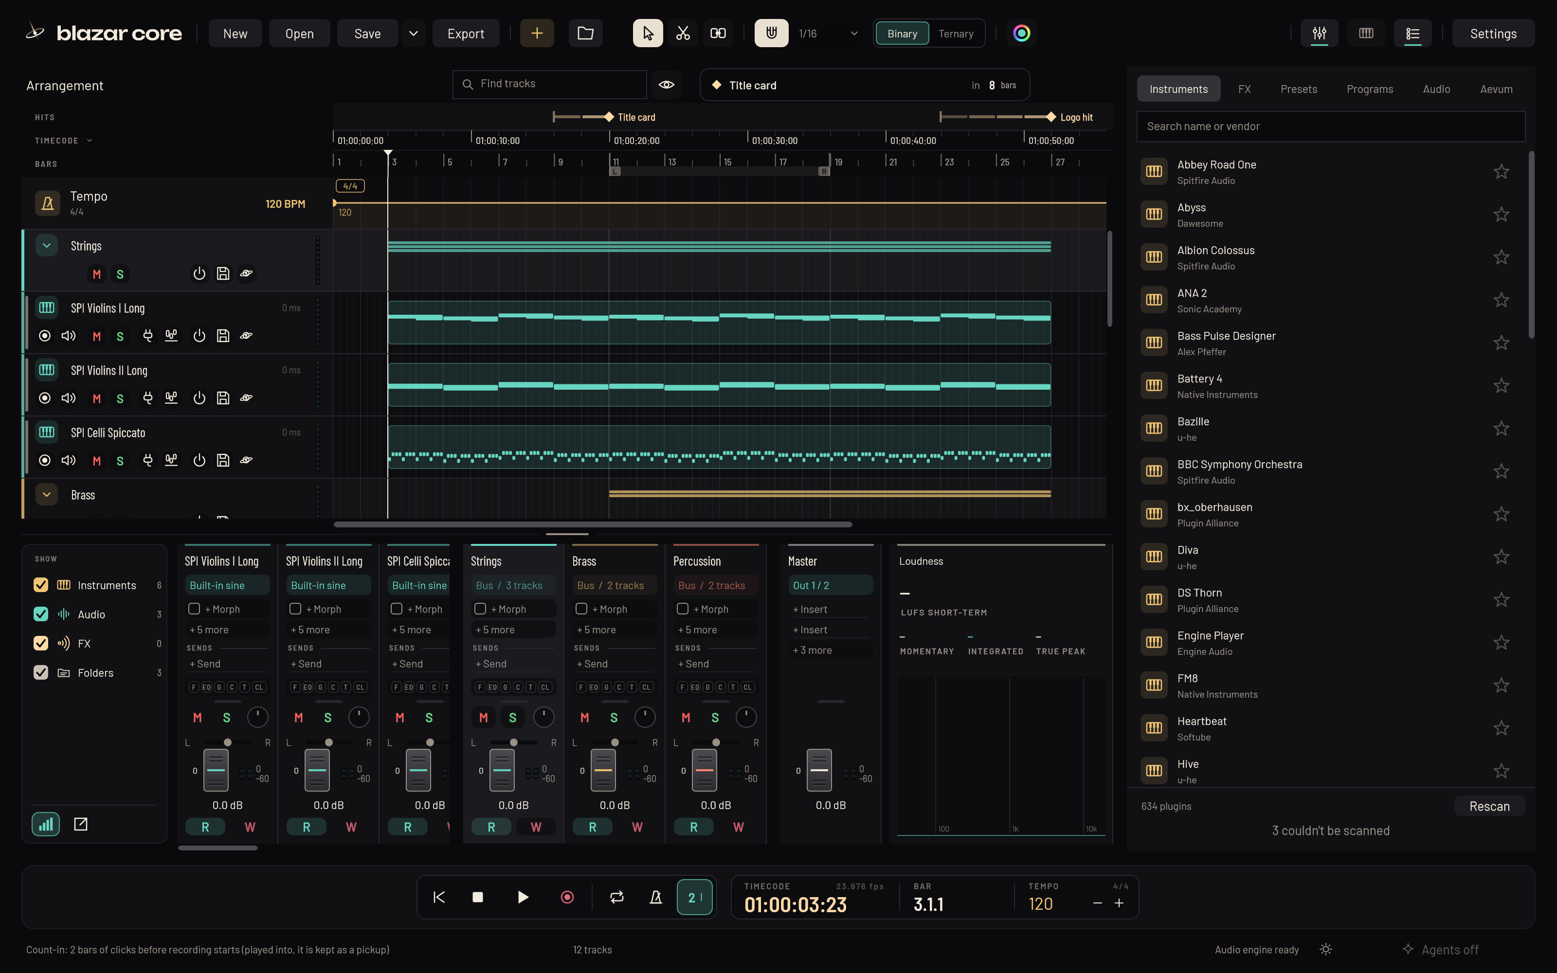Open the FX browser tab
This screenshot has height=973, width=1557.
pyautogui.click(x=1244, y=89)
